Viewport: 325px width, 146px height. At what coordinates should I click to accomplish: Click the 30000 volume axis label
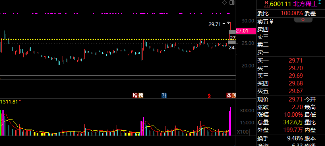(x=247, y=111)
